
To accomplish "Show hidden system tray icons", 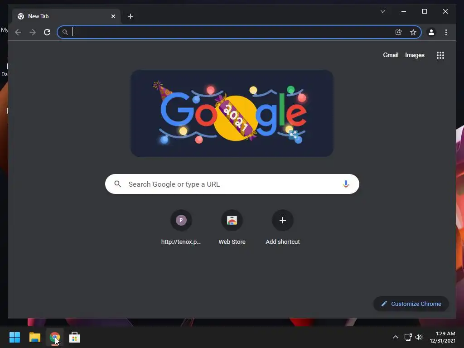I will point(395,337).
